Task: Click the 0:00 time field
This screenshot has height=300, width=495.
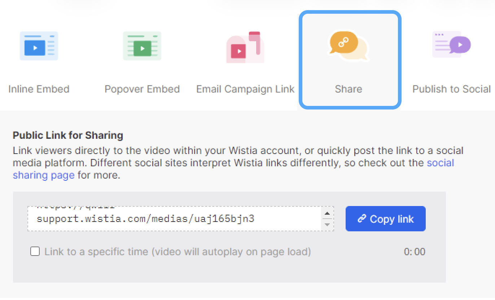Action: [x=415, y=252]
